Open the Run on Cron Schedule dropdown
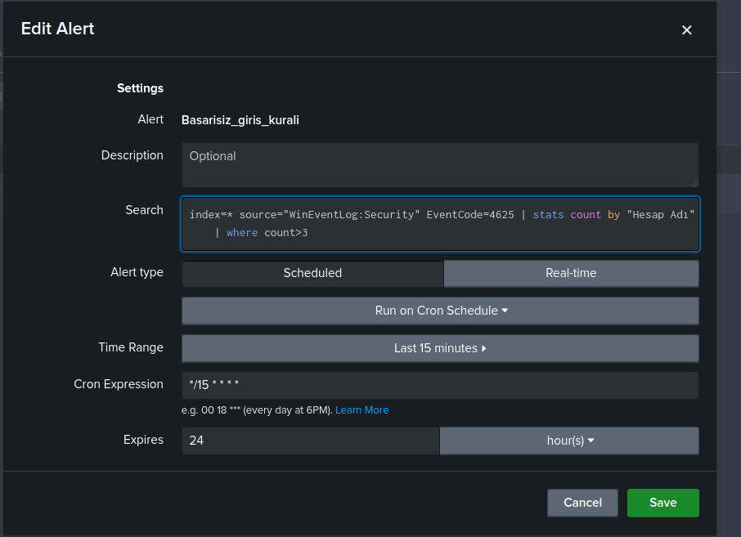This screenshot has width=741, height=537. tap(441, 311)
